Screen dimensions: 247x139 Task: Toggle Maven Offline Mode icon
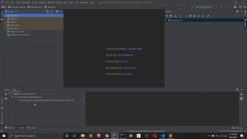pyautogui.click(x=195, y=16)
